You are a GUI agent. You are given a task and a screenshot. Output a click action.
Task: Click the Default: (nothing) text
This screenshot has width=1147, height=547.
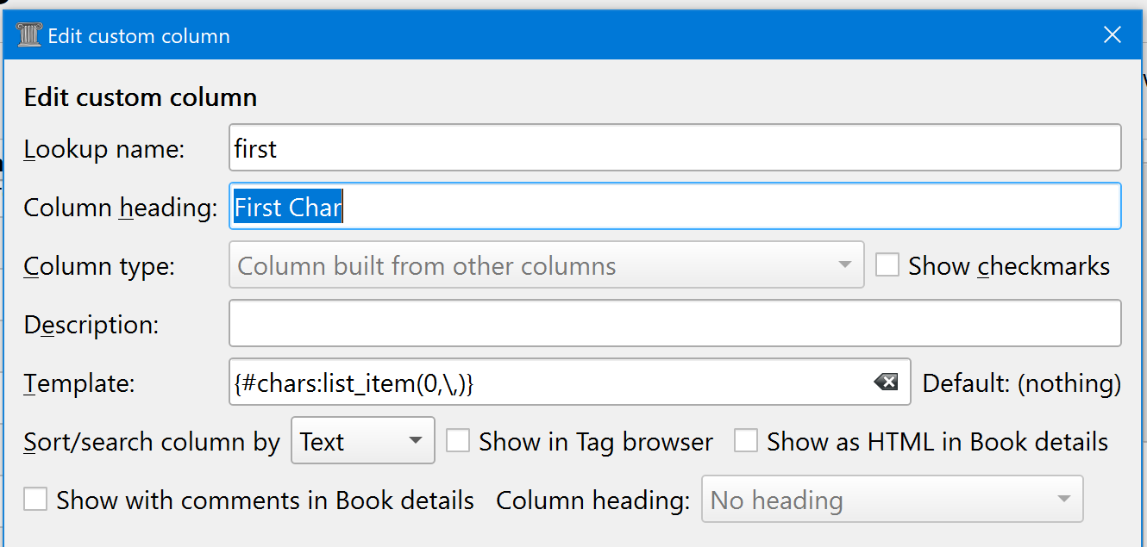click(1021, 383)
